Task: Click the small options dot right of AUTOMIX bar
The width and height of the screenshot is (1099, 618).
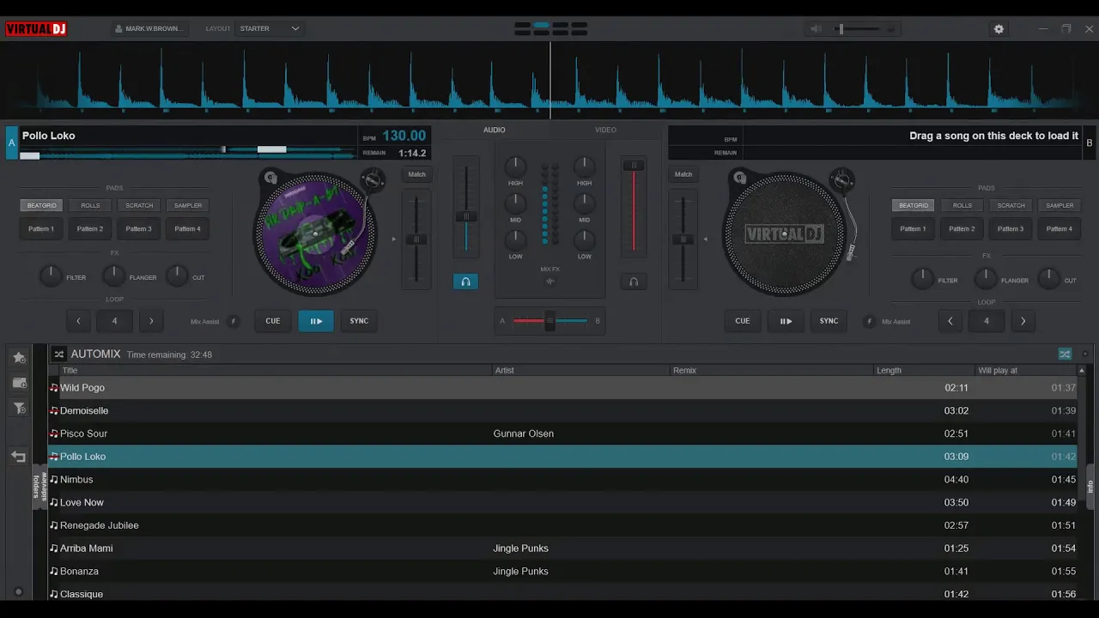Action: point(1084,354)
